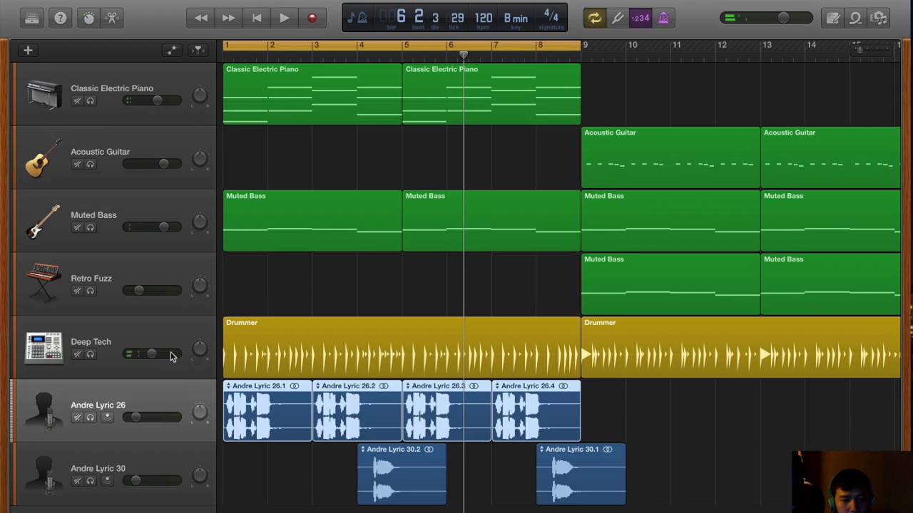Open the Library panel
Viewport: 913px width, 513px height.
click(32, 18)
